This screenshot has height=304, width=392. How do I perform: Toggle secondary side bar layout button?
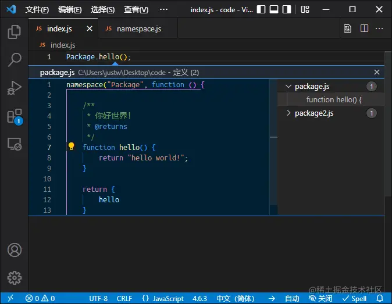[x=287, y=9]
